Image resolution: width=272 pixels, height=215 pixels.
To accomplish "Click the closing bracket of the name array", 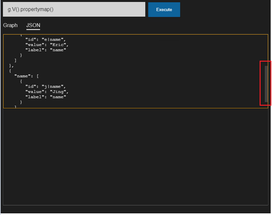I will pyautogui.click(x=16, y=107).
